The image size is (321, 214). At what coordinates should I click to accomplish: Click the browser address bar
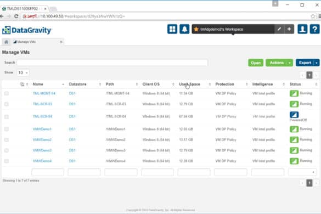coord(166,16)
